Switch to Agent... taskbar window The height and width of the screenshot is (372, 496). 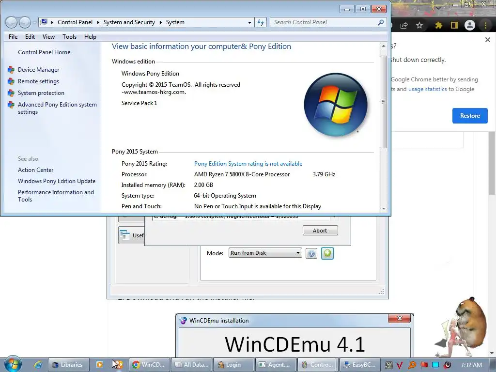coord(276,365)
